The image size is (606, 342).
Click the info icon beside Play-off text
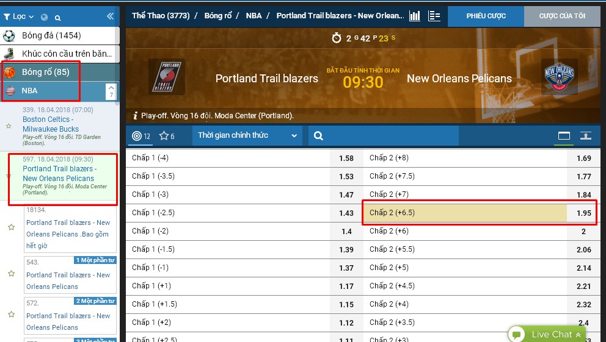coord(135,115)
